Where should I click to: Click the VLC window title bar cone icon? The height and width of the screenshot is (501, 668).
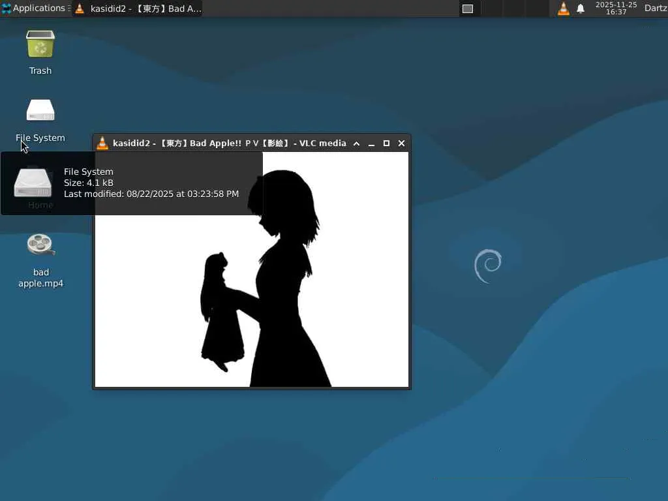(102, 143)
